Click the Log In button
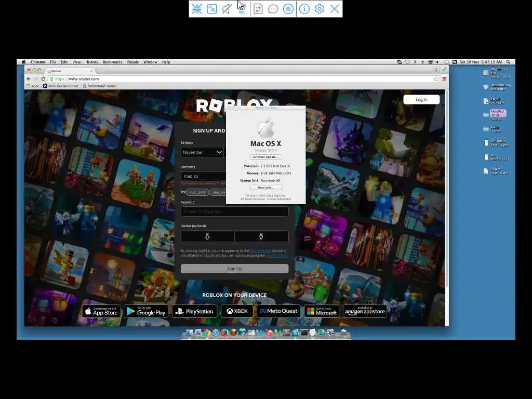Screen dimensions: 532x399 click(x=421, y=99)
